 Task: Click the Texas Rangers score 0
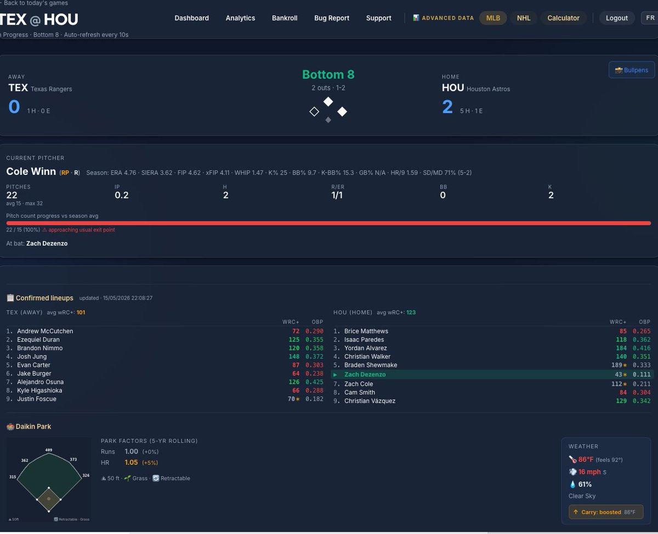[x=14, y=106]
